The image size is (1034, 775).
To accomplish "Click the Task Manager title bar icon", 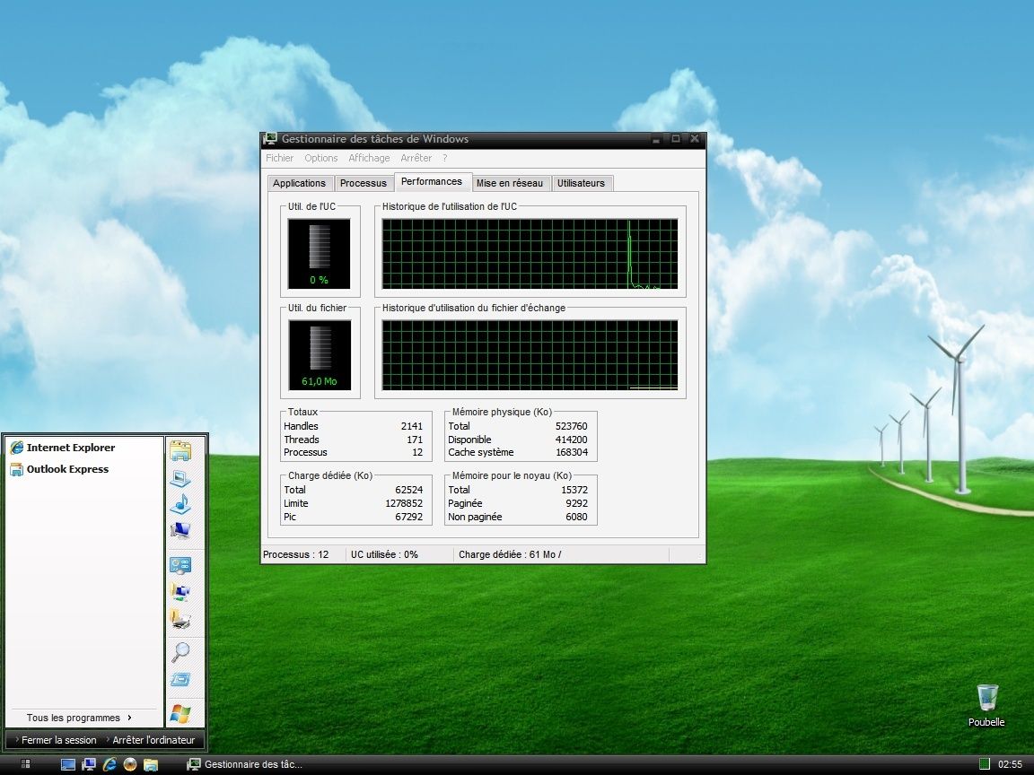I will tap(269, 139).
